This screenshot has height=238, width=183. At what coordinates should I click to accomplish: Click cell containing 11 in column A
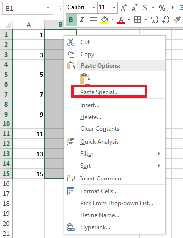(x=28, y=134)
